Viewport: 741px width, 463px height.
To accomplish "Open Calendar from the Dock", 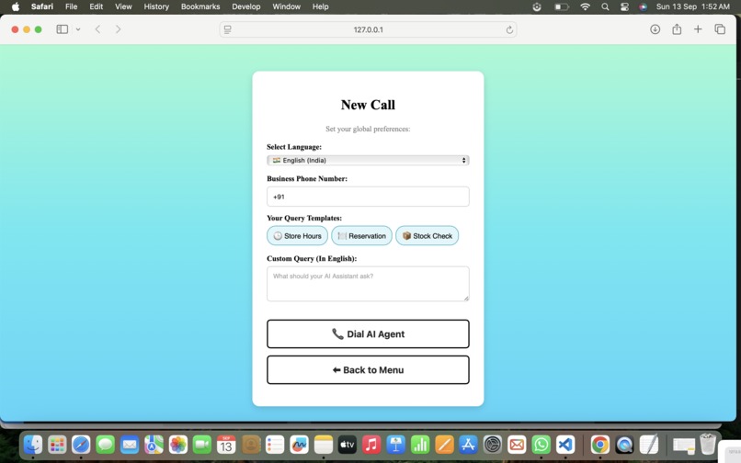I will tap(226, 445).
